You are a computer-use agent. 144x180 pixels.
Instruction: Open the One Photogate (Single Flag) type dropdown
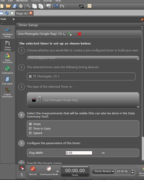pyautogui.click(x=83, y=100)
